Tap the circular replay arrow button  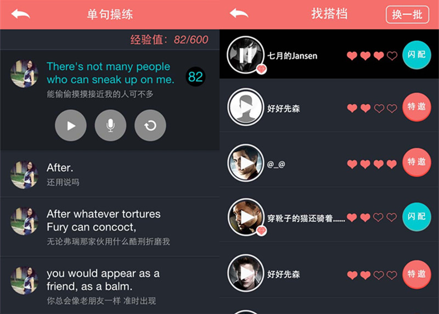[x=150, y=126]
